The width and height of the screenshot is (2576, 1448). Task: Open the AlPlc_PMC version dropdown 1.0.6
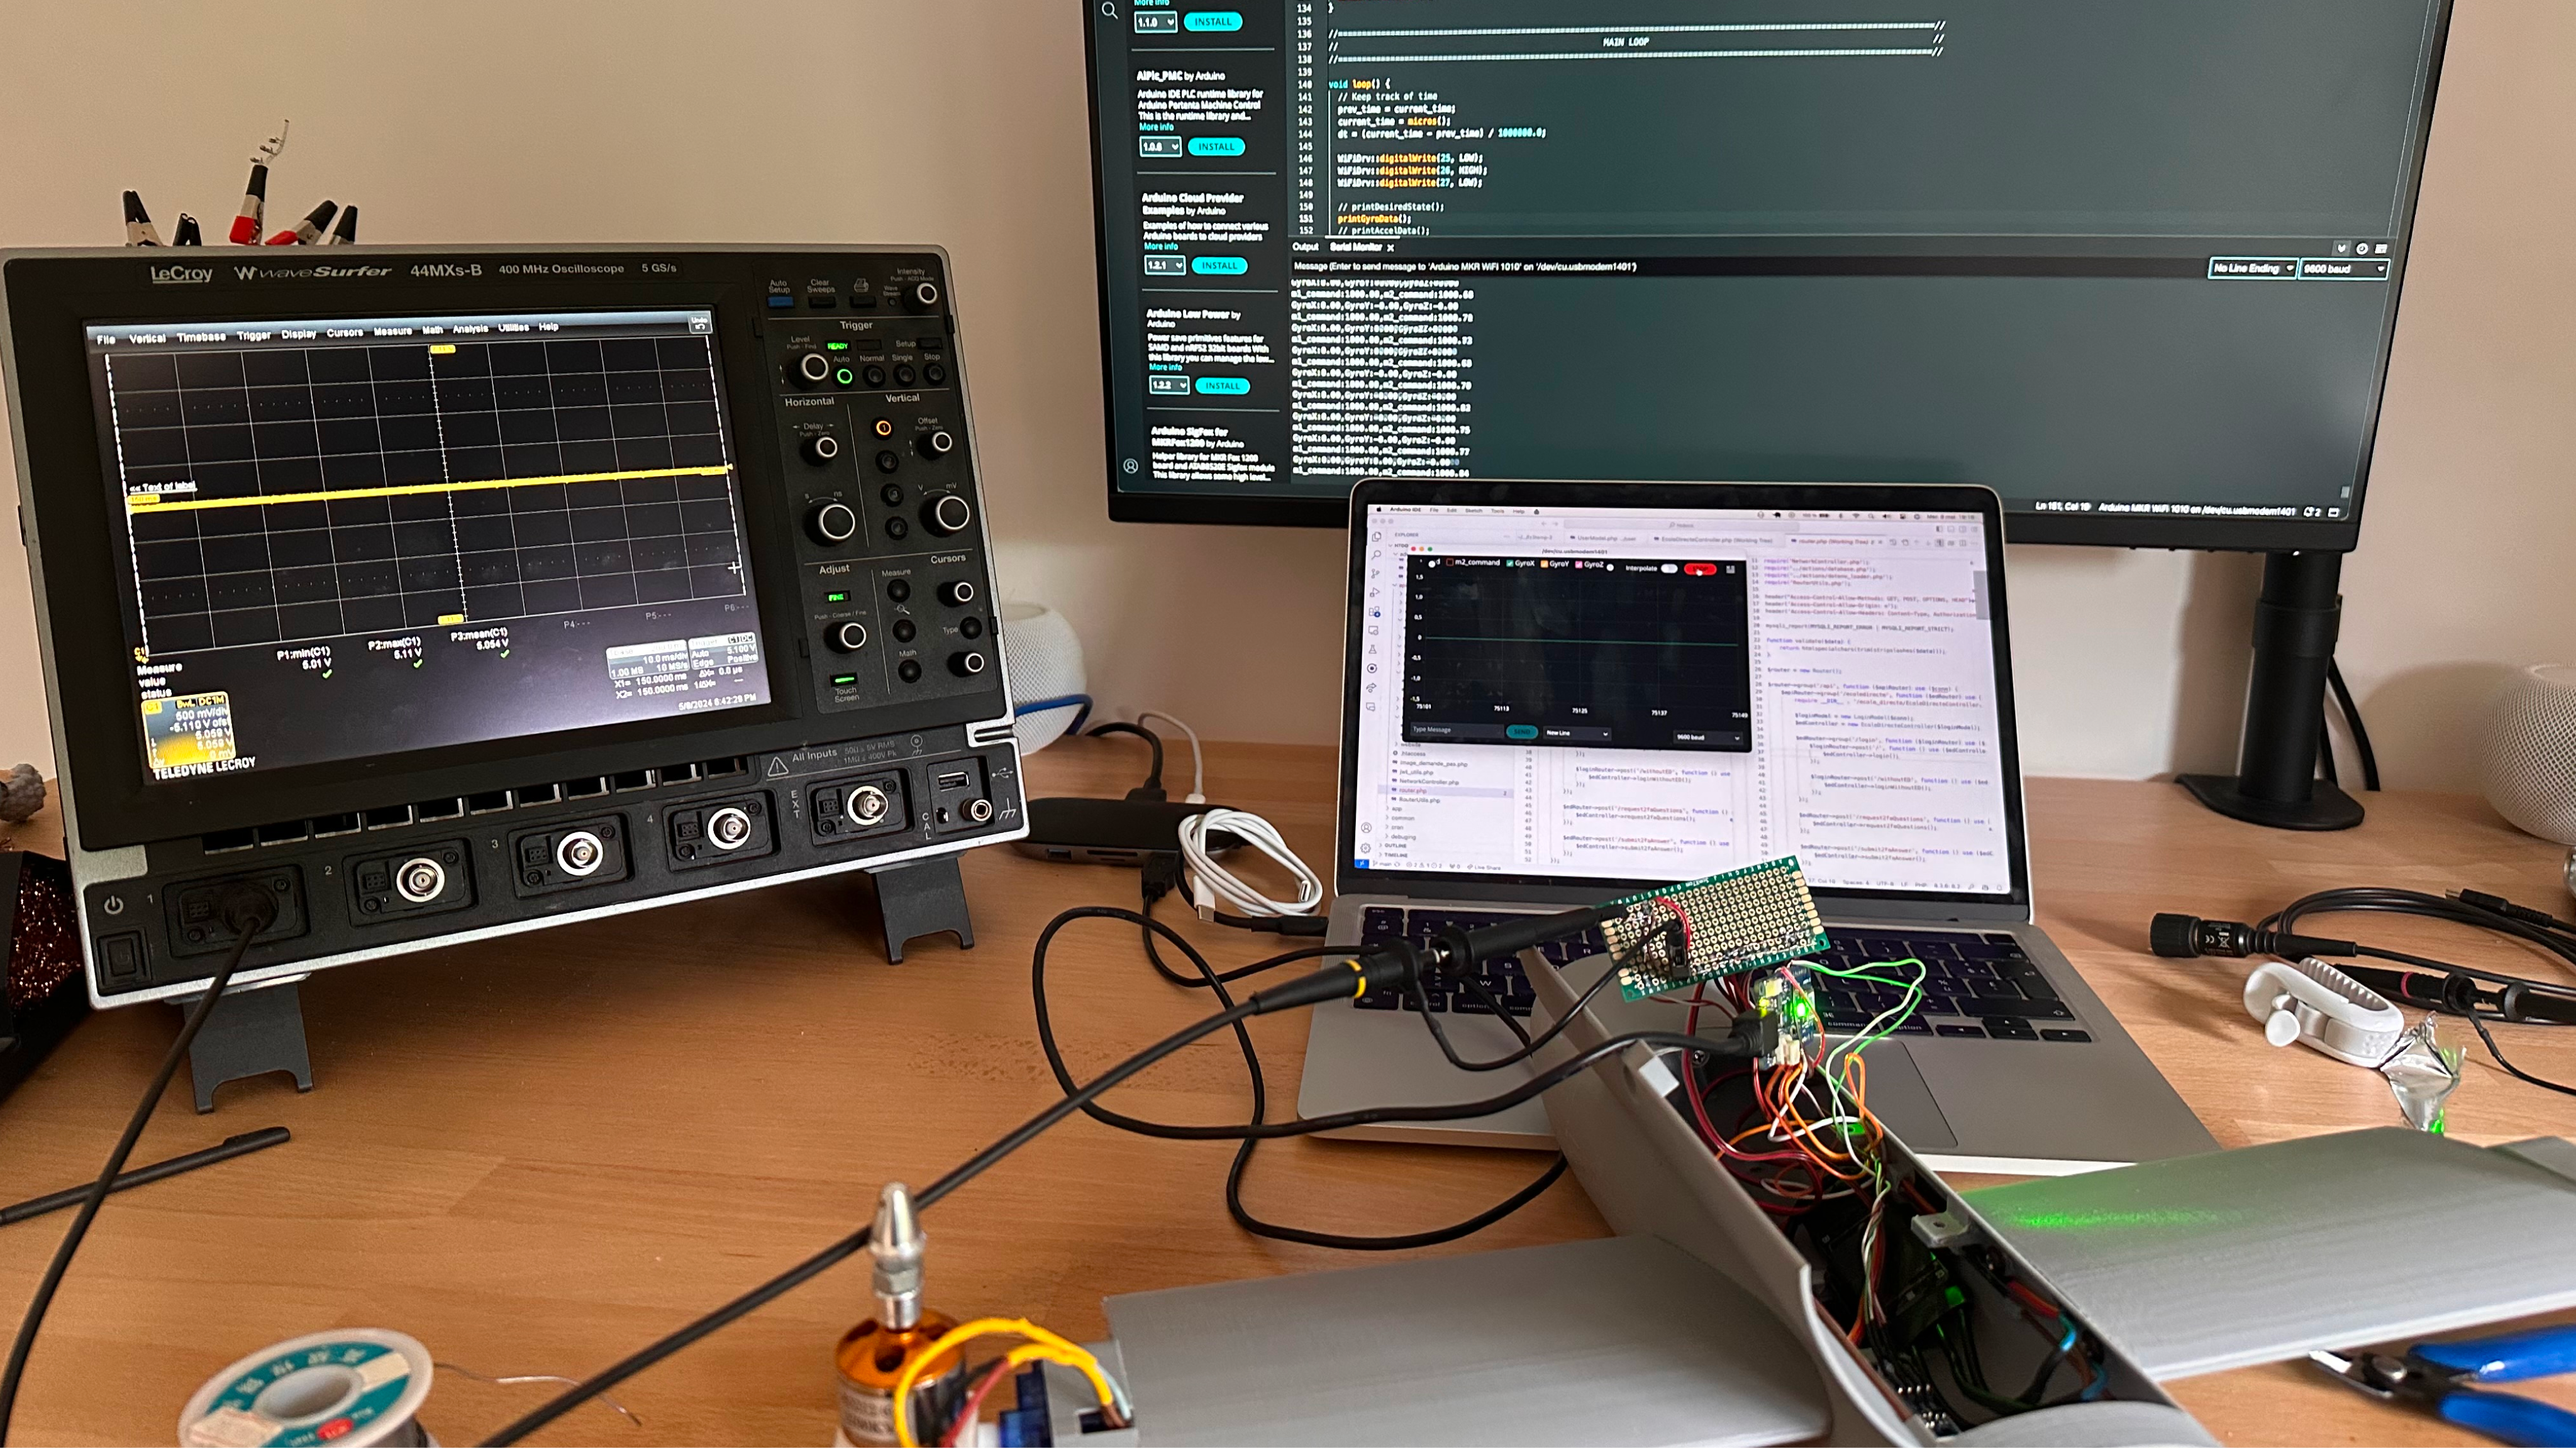click(1161, 147)
